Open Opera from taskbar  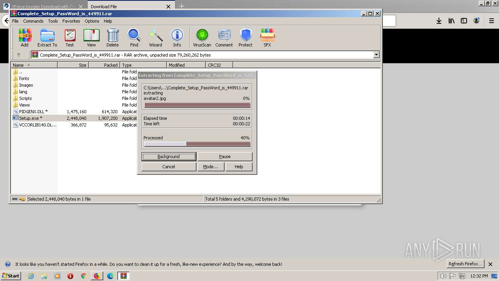(70, 276)
